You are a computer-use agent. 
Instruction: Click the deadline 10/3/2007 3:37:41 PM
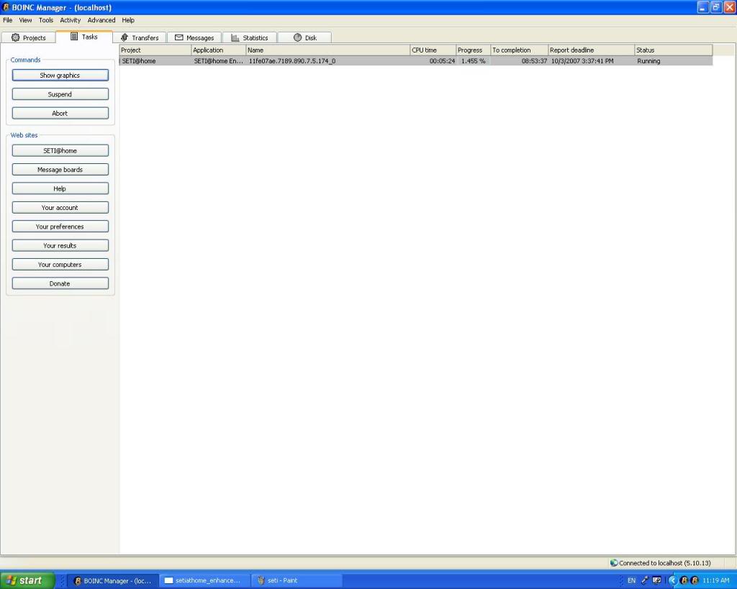point(582,61)
